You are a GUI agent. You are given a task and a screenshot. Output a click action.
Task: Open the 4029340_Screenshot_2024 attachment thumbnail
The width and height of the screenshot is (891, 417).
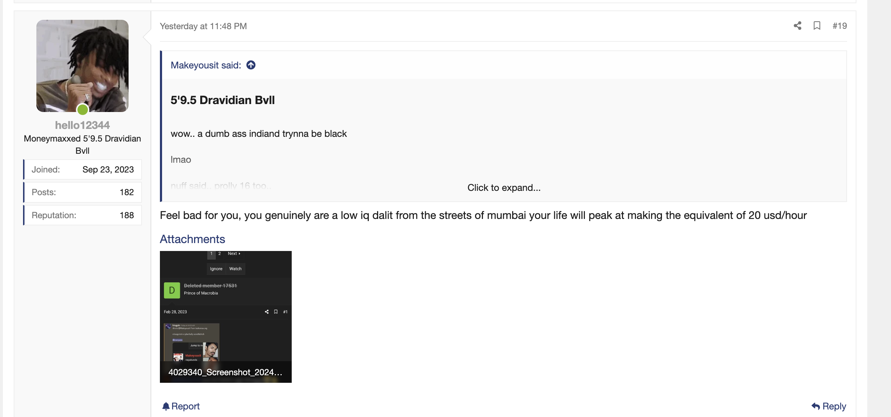pyautogui.click(x=226, y=317)
